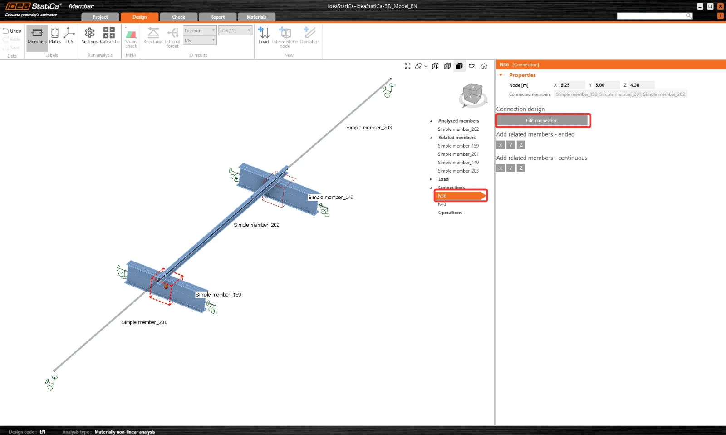Reset the view with the home icon

tap(484, 66)
